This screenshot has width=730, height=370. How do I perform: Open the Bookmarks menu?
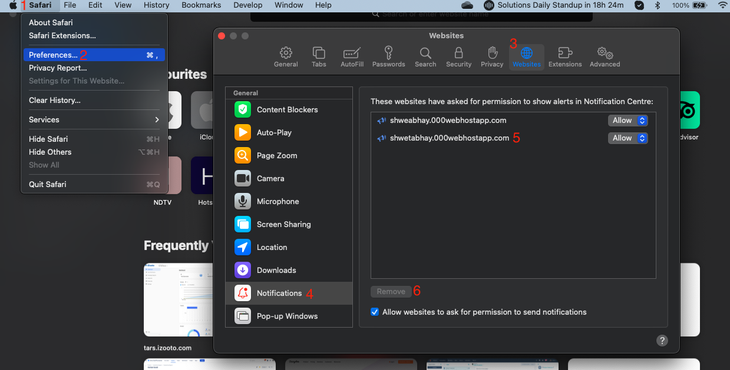201,5
